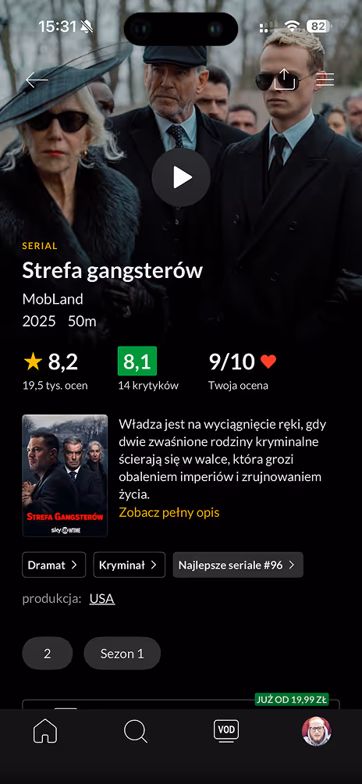Open the Dramat genre chip
Image resolution: width=362 pixels, height=784 pixels.
(x=54, y=565)
